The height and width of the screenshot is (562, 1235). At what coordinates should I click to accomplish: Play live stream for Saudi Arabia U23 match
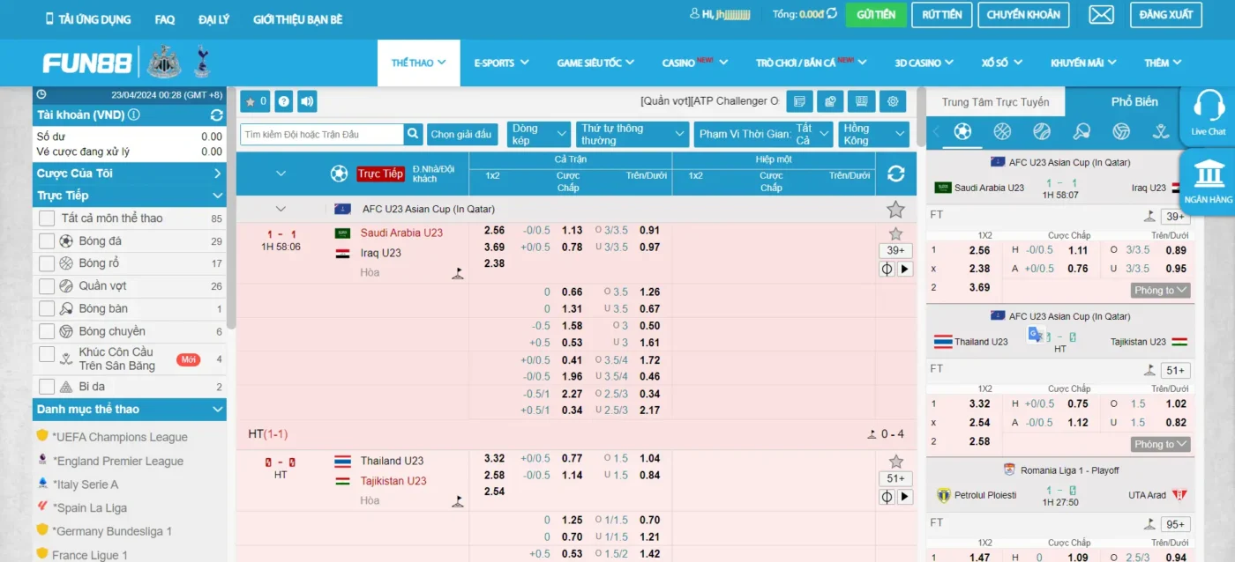[904, 269]
